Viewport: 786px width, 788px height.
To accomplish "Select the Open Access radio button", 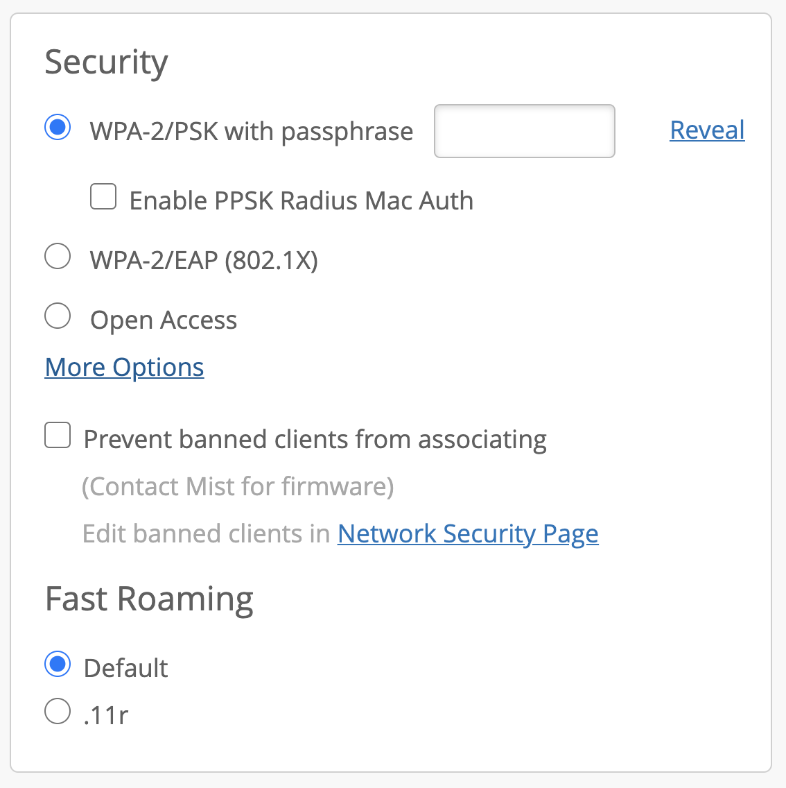I will (x=58, y=316).
